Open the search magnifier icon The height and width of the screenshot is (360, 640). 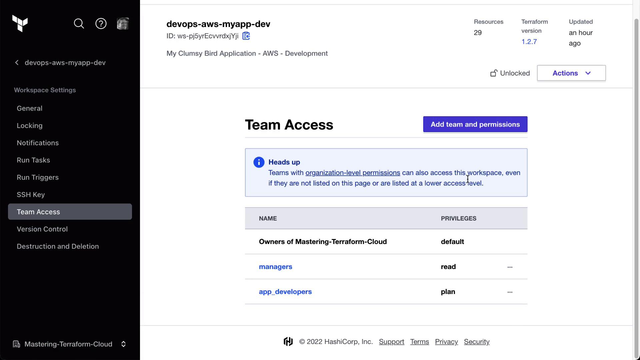pos(79,24)
